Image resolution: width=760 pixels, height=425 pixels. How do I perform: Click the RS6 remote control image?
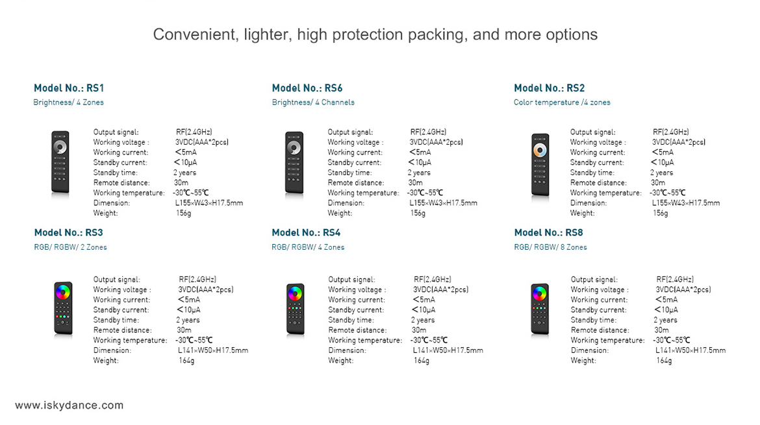point(294,163)
